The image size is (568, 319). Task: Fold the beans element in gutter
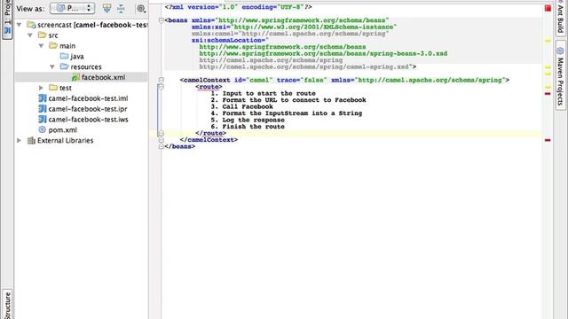click(162, 20)
